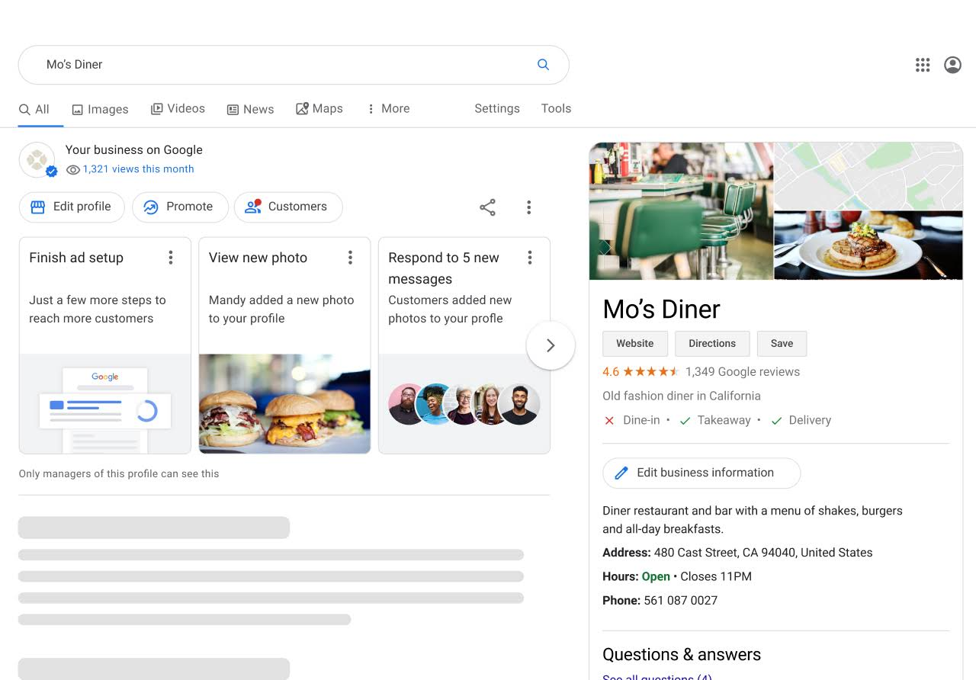Switch to the All results tab
Screen dimensions: 976x680
[x=34, y=110]
